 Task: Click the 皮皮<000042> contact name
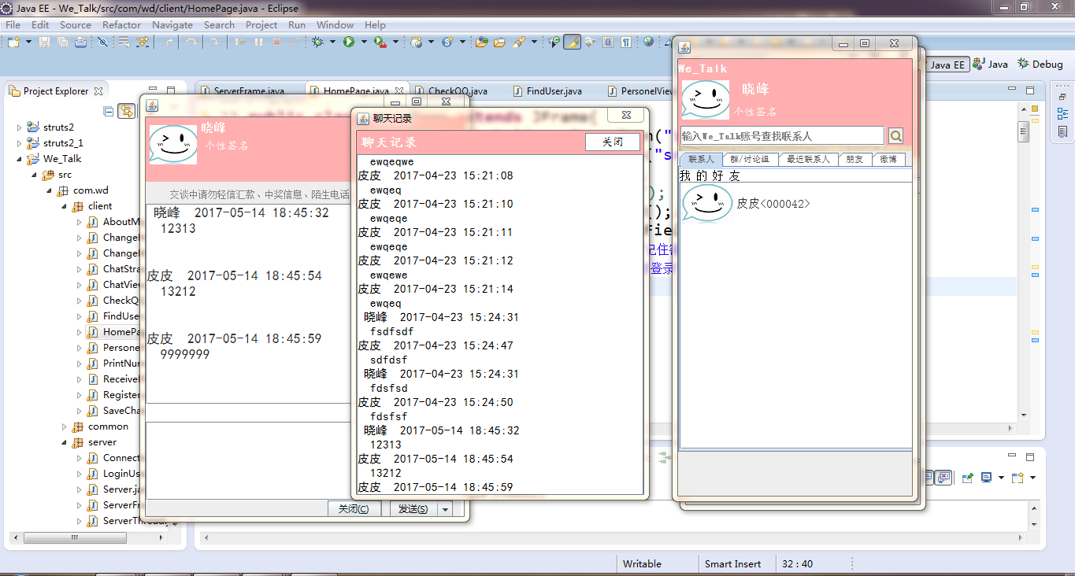pos(773,204)
